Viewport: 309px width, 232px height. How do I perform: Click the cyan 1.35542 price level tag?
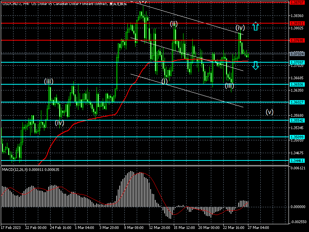point(297,121)
